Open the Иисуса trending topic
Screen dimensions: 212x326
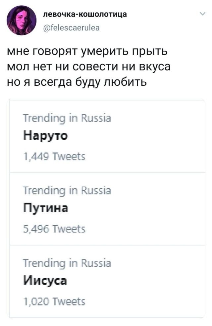pos(45,281)
